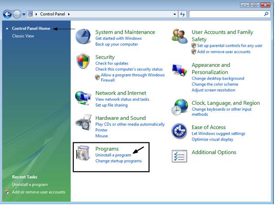Click the Programs category icon
Viewport: 275px width, 205px height.
(x=83, y=155)
